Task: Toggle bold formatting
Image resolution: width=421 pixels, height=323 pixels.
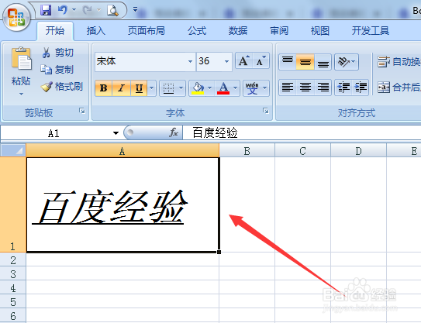Action: pos(104,88)
